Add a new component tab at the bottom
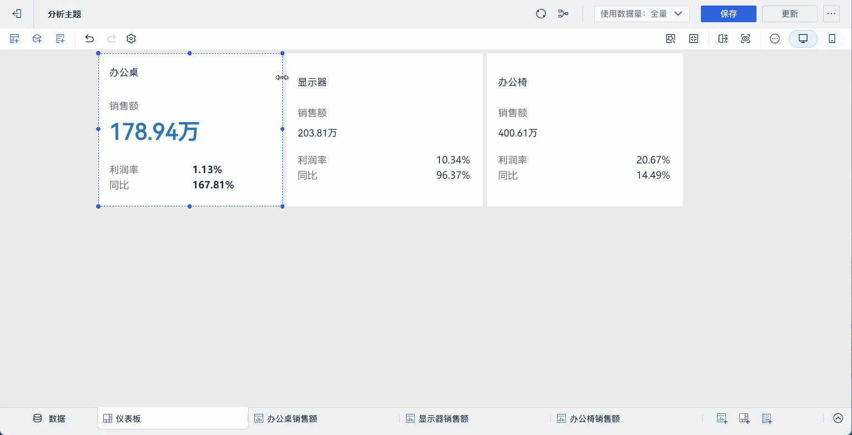Viewport: 852px width, 435px height. point(722,418)
